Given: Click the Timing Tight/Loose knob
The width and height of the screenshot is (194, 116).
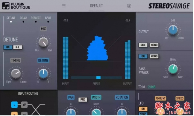Looking at the screenshot, I should pos(16,74).
